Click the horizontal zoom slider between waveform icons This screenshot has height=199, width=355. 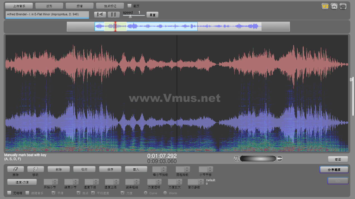click(x=258, y=158)
